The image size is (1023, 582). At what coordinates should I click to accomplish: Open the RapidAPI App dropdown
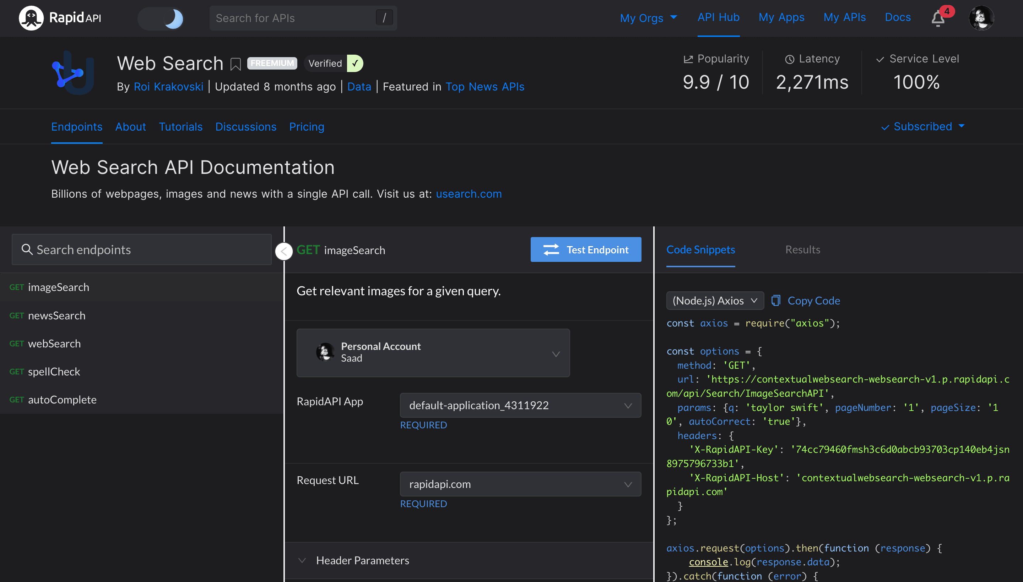tap(520, 405)
